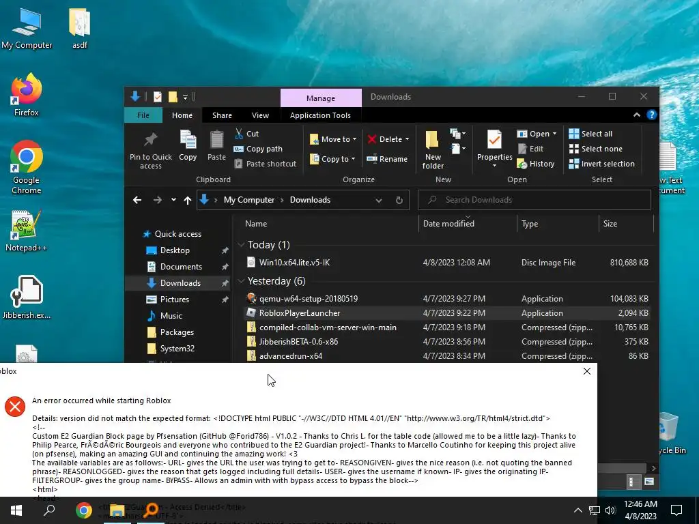Create a New folder from ribbon
This screenshot has height=524, width=699.
tap(433, 149)
